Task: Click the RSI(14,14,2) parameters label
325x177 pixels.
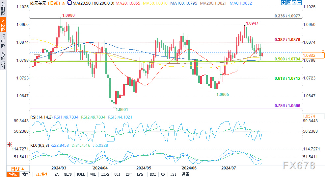Action: click(x=41, y=117)
